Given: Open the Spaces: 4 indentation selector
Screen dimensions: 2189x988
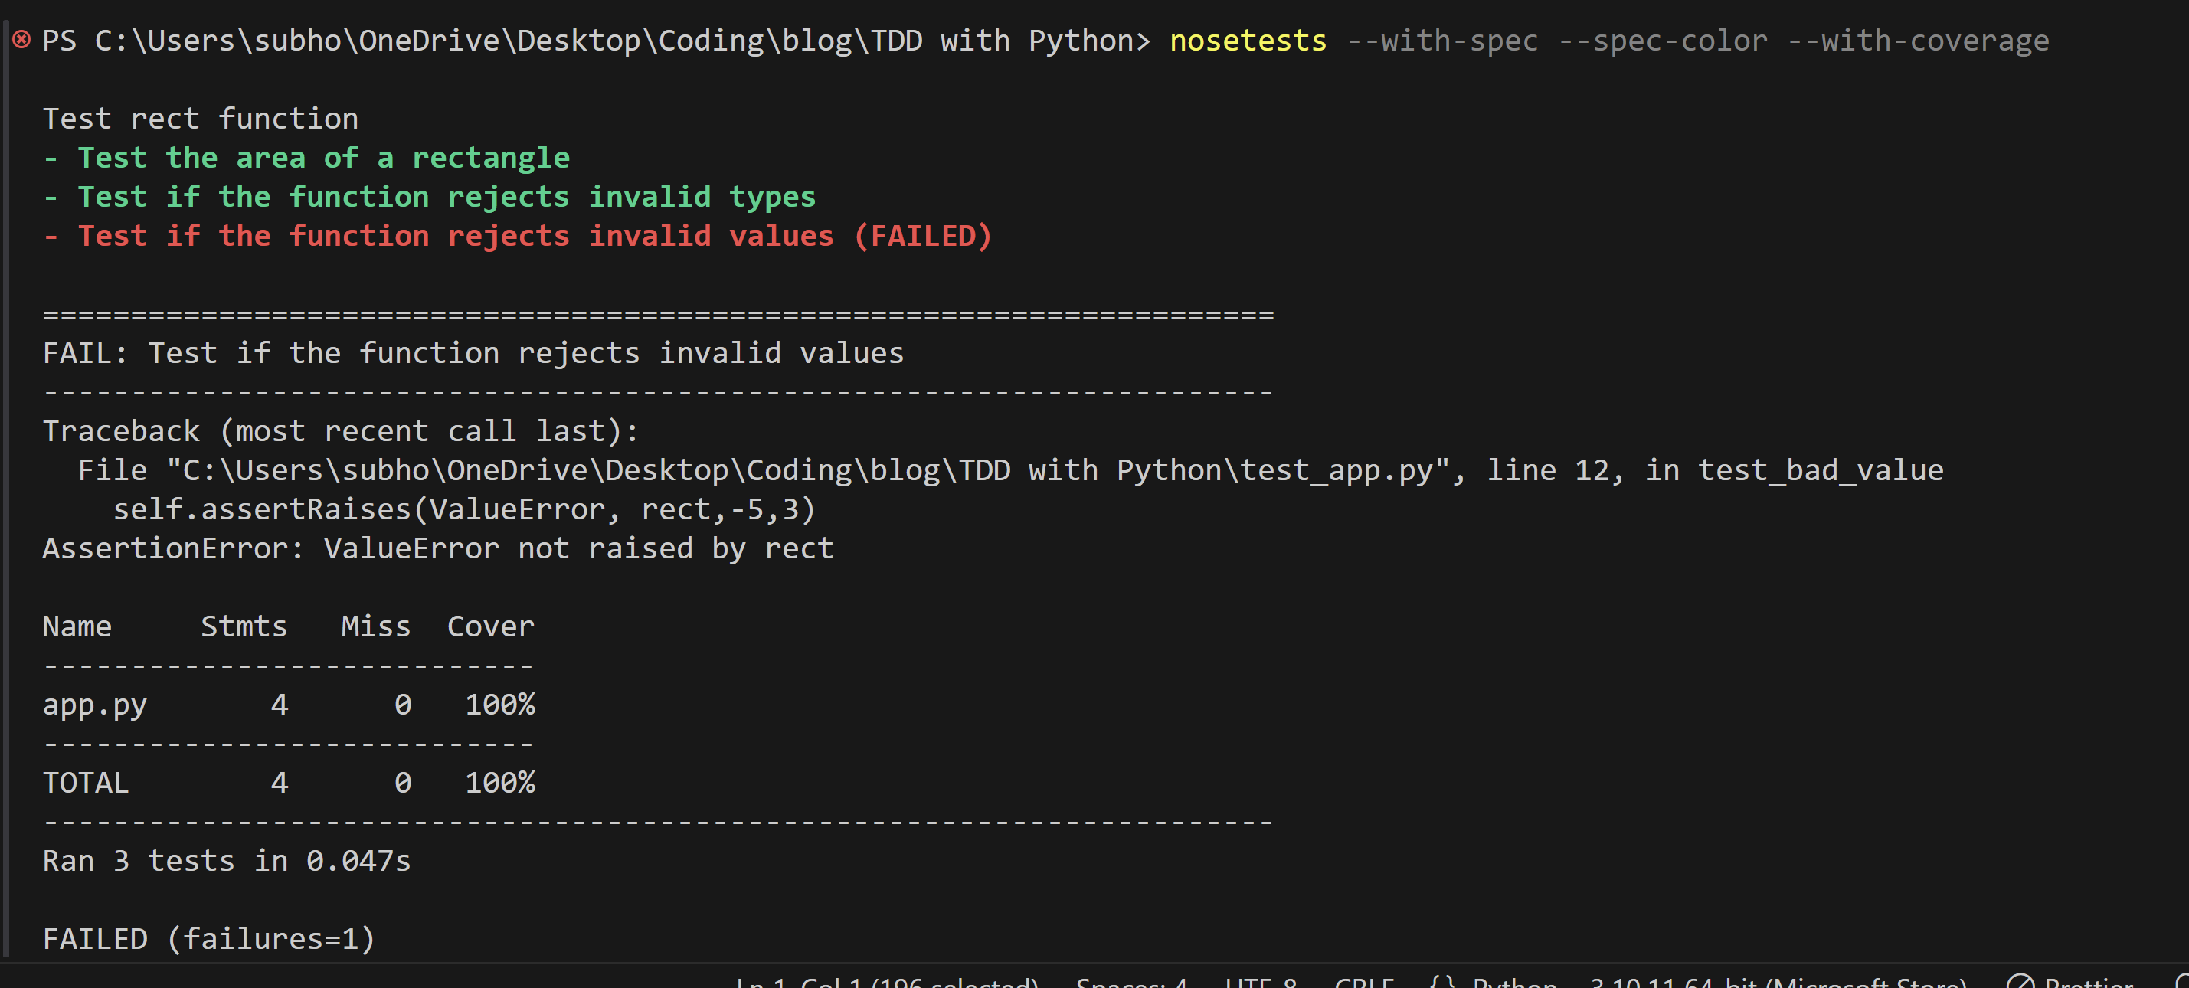Looking at the screenshot, I should click(x=1131, y=983).
